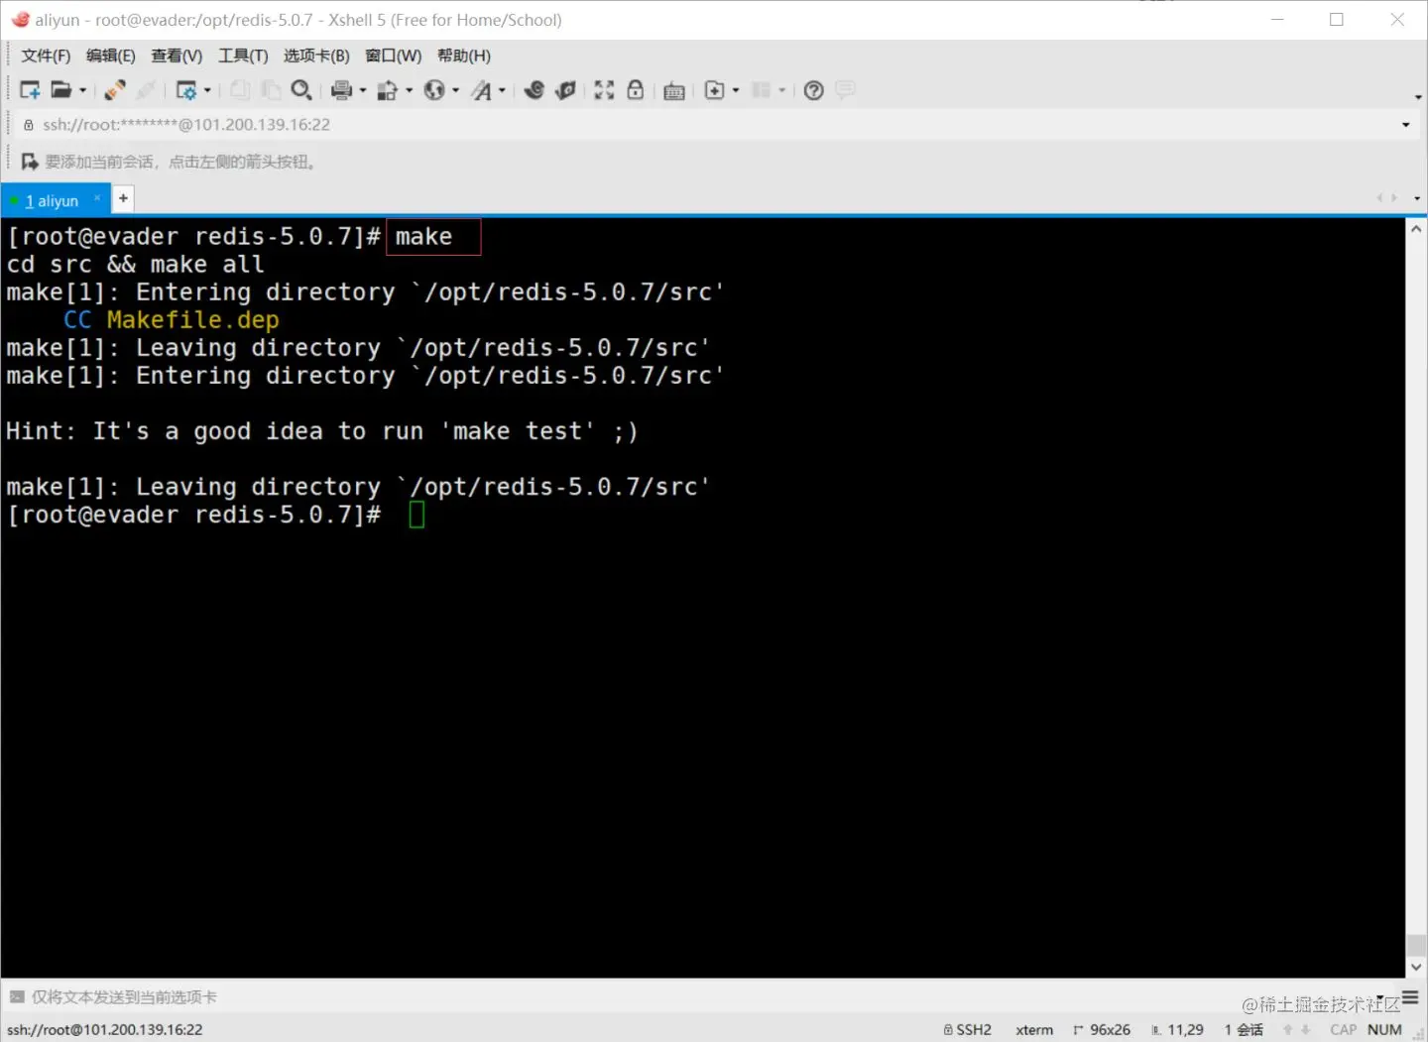Open Help with the question mark icon
The image size is (1428, 1042).
(x=813, y=90)
